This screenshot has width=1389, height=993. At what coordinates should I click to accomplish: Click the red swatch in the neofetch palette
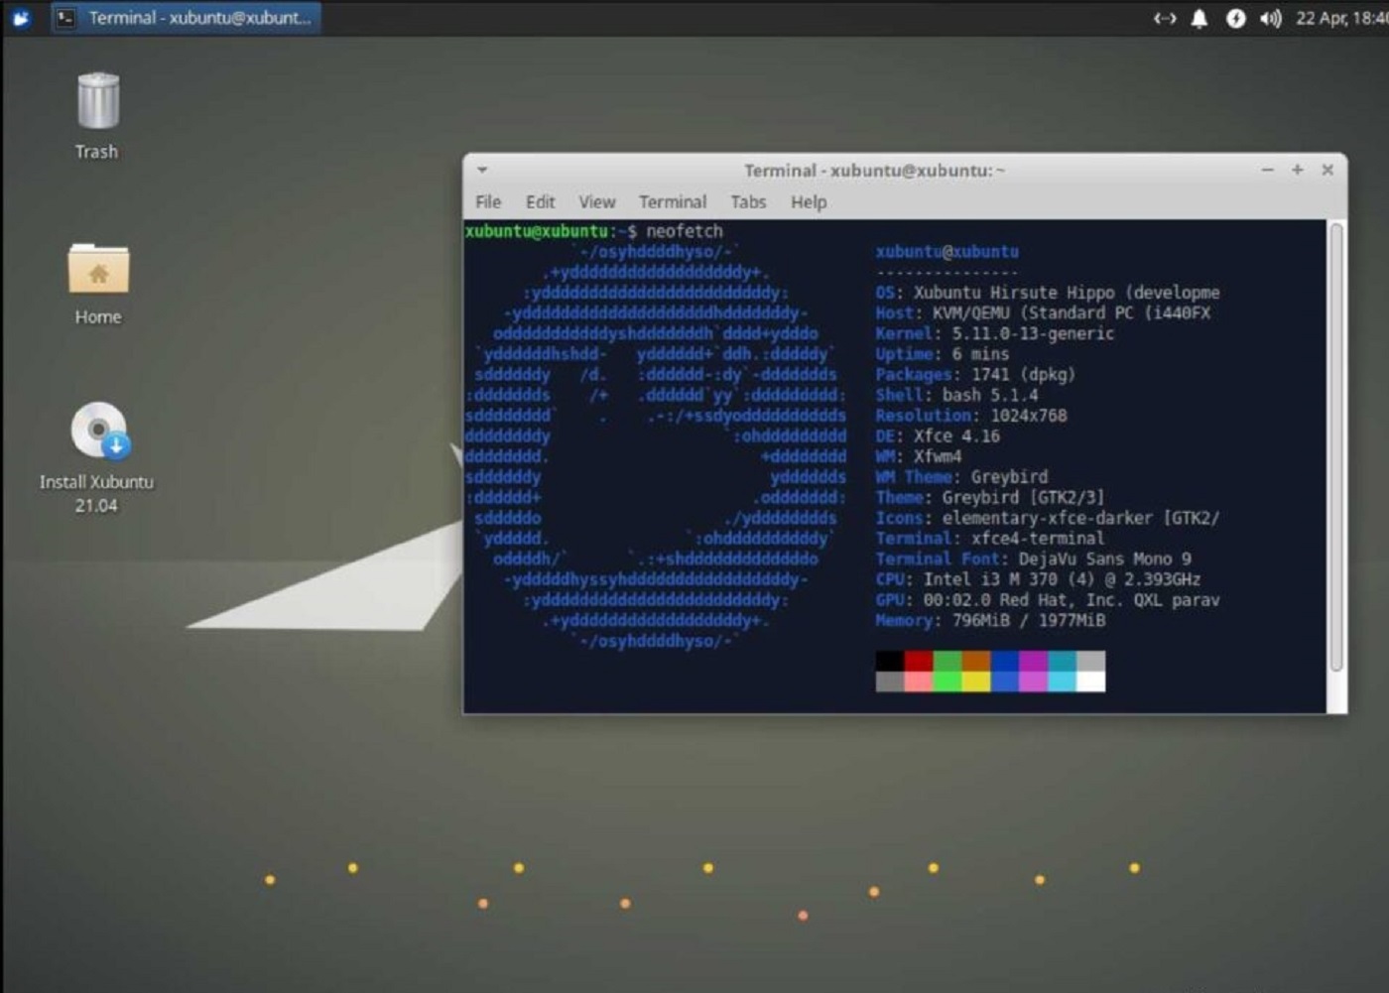919,660
